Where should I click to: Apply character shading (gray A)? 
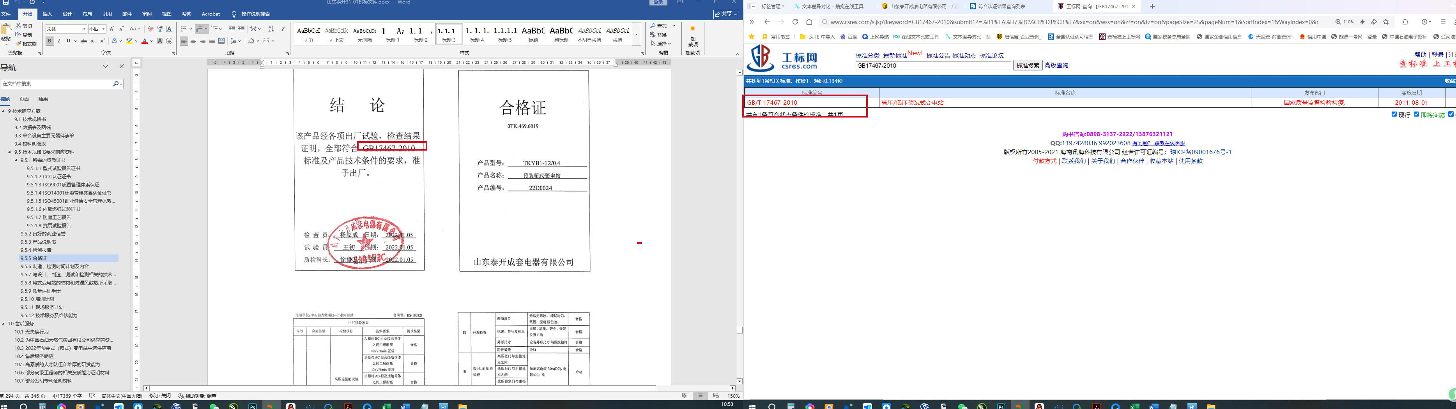tap(160, 41)
